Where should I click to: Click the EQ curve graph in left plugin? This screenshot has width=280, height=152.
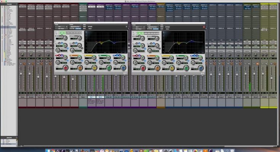106,41
